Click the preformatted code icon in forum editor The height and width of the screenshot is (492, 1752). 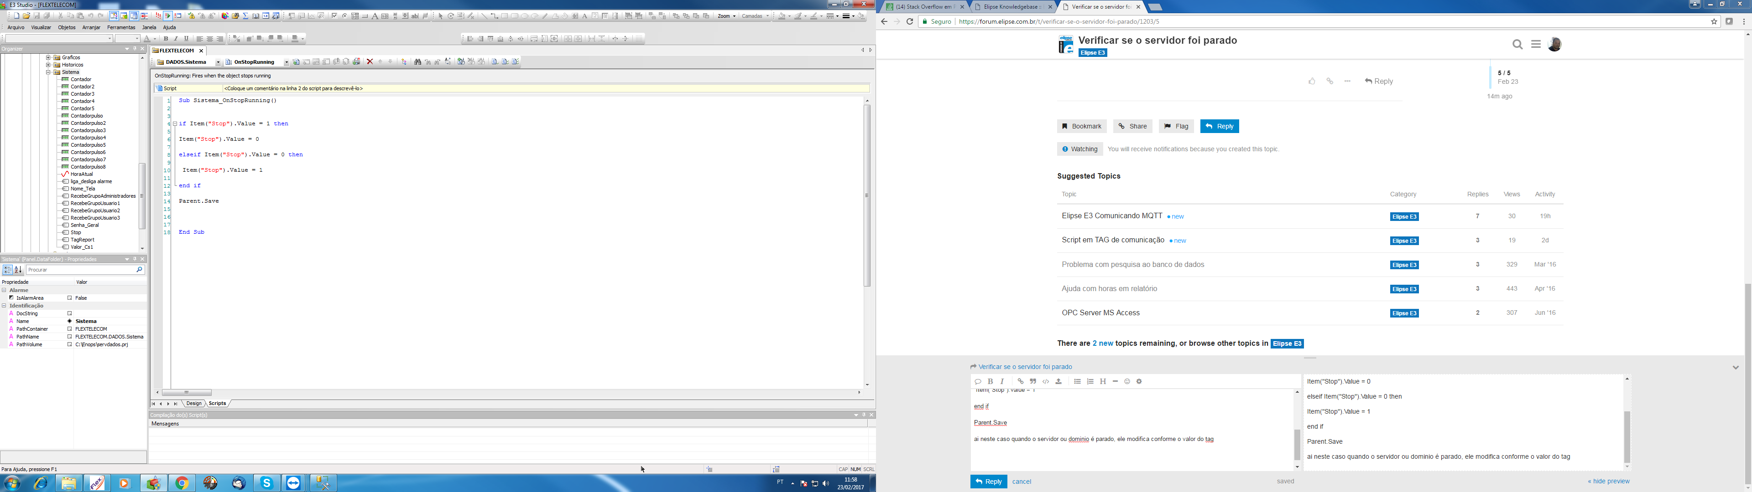click(1046, 382)
